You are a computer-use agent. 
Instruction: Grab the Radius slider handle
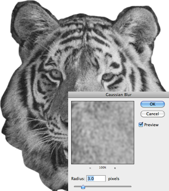tap(83, 187)
